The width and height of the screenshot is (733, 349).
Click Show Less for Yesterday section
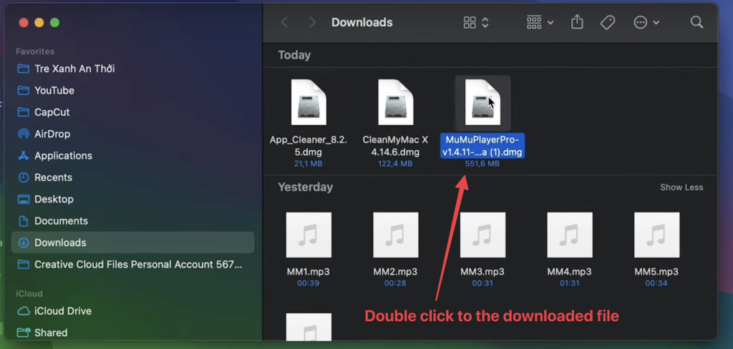681,187
